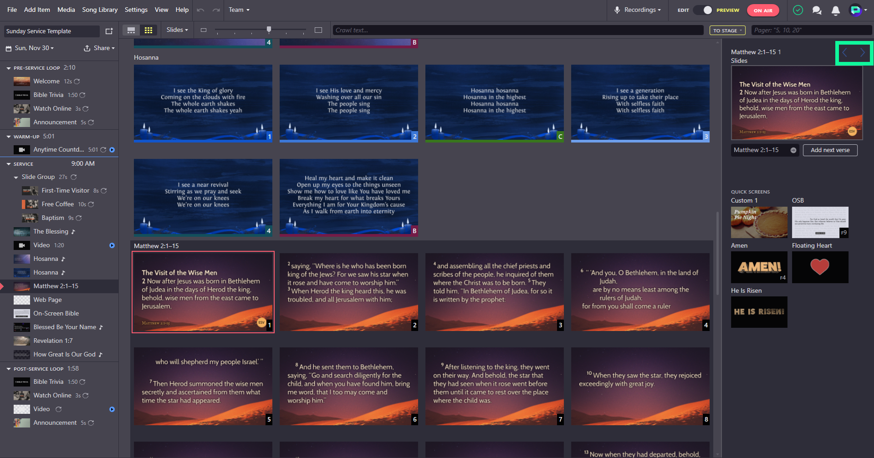Click the circle icon in Matthew 2:1–15 field
This screenshot has height=458, width=874.
coord(793,150)
